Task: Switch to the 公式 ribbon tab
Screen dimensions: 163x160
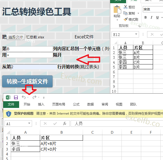Action: (76, 104)
